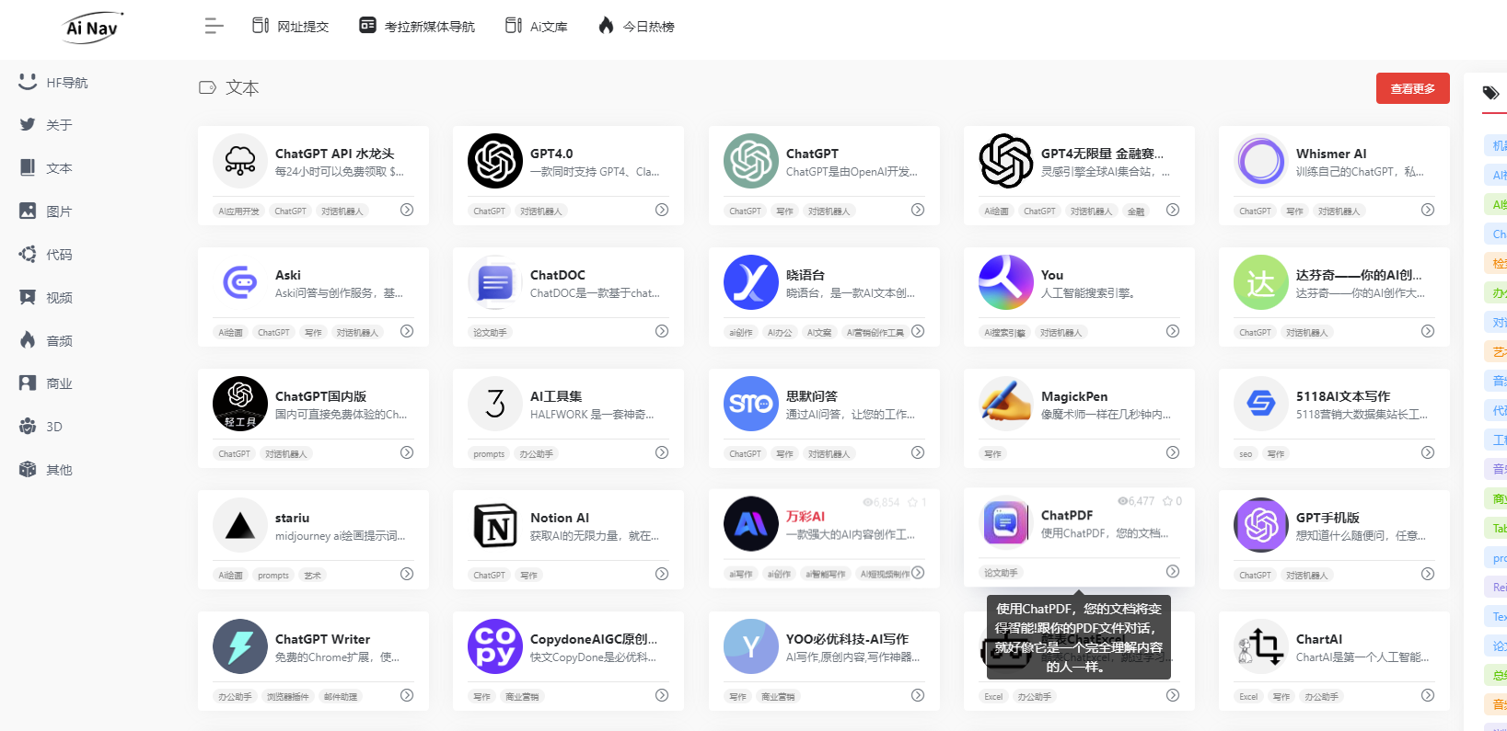Click the 论文助手 tag on ChatDOC card

pos(490,333)
